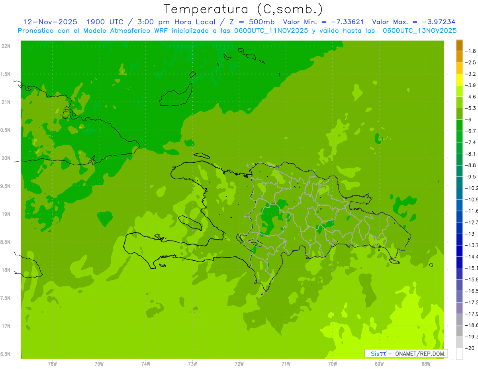Click the "73W" longitude axis label

click(192, 363)
